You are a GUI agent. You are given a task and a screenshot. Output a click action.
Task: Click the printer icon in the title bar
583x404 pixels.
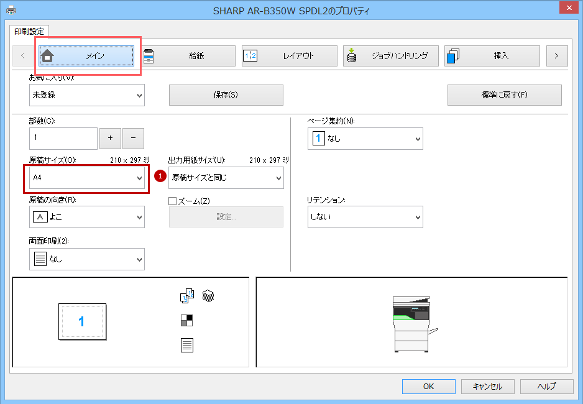click(x=11, y=10)
